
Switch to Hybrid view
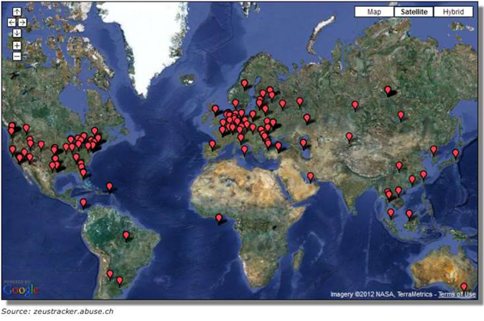[453, 12]
